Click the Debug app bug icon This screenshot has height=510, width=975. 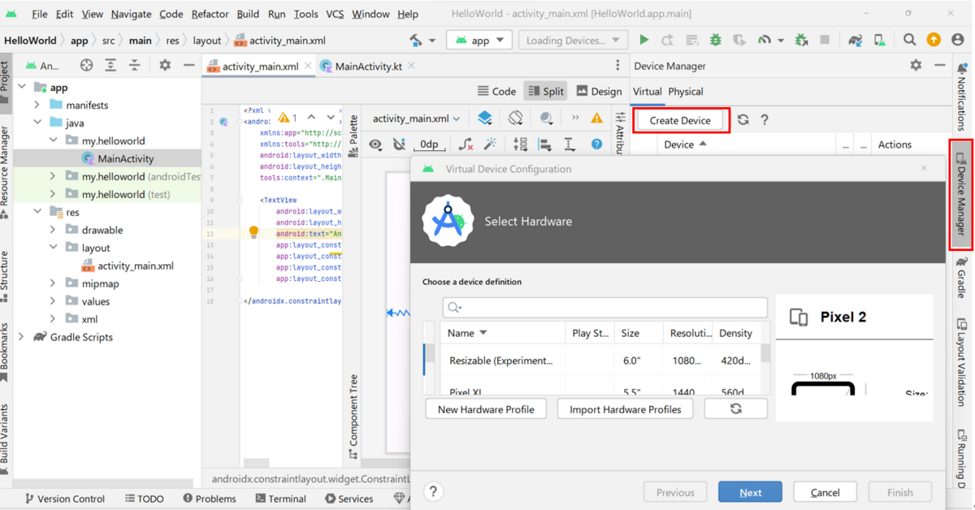(715, 40)
